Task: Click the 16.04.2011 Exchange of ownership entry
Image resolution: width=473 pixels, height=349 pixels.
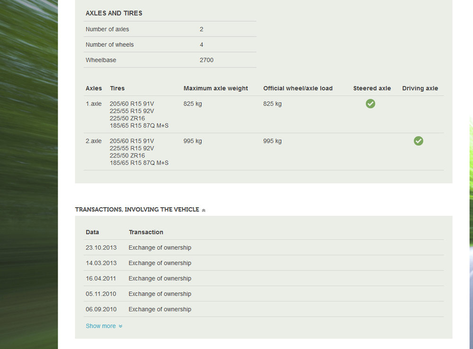Action: point(263,279)
